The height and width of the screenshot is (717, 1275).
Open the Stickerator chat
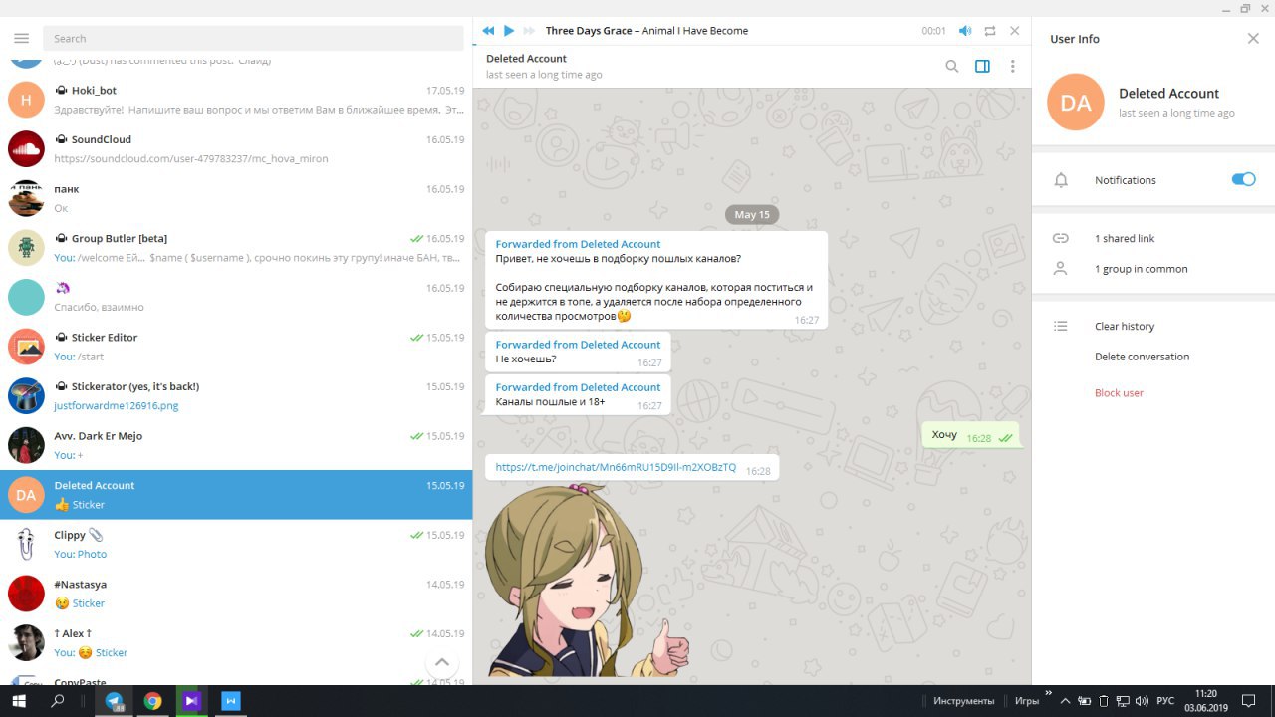pyautogui.click(x=236, y=396)
